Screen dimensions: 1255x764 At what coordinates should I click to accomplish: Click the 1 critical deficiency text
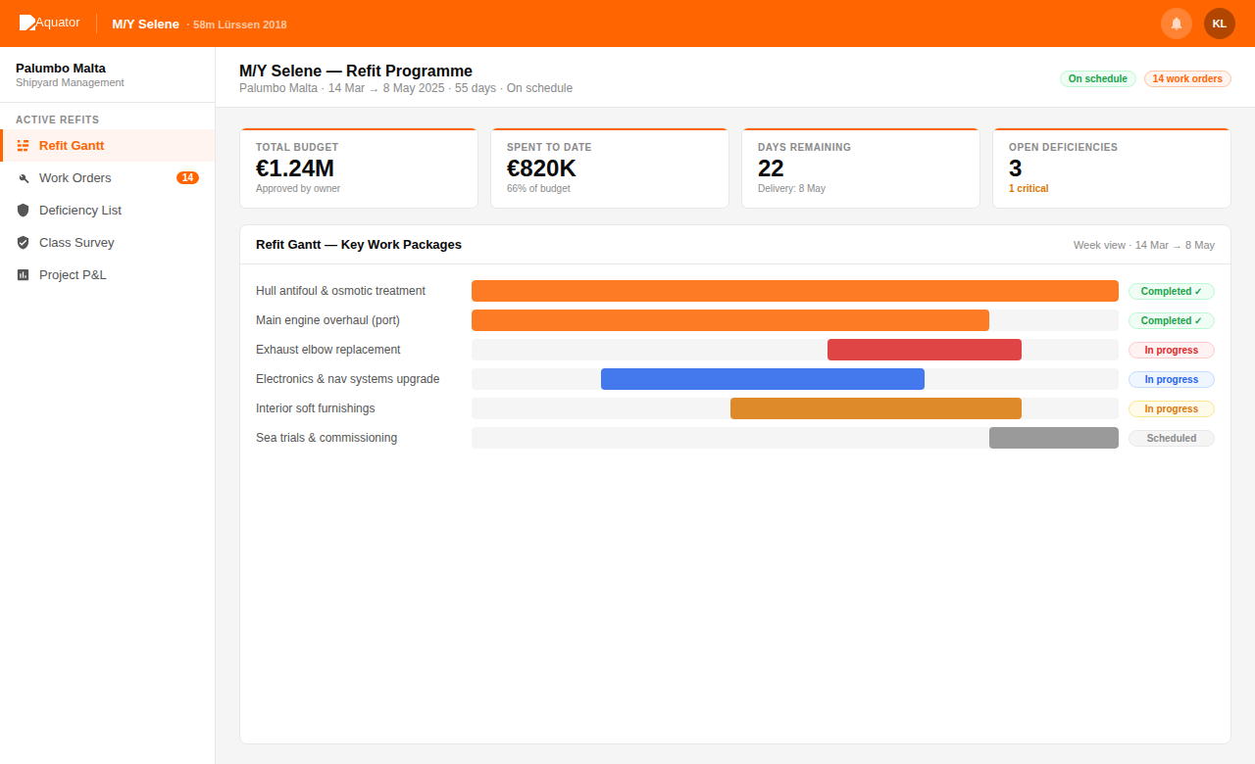1029,189
